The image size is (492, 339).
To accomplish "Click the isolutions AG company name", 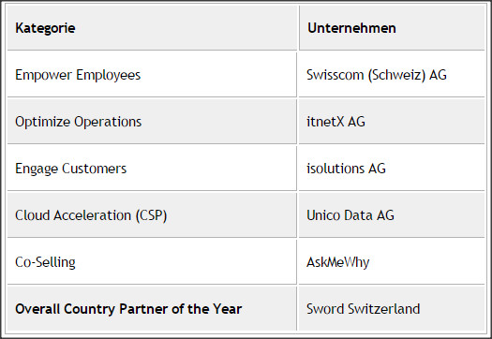I will [346, 169].
